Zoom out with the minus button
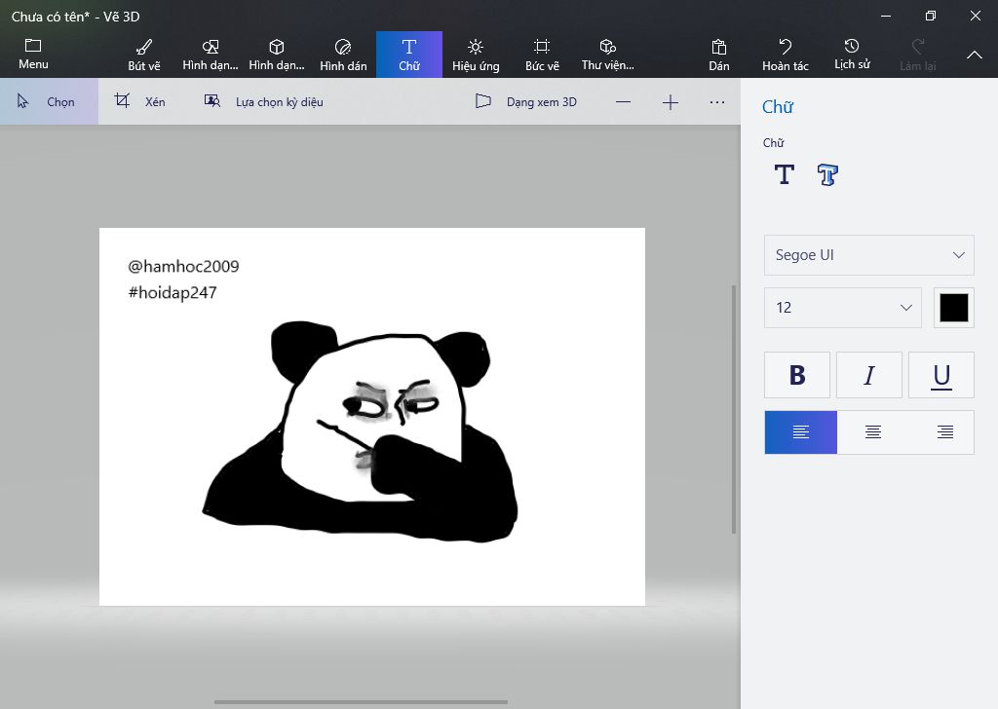 [624, 101]
